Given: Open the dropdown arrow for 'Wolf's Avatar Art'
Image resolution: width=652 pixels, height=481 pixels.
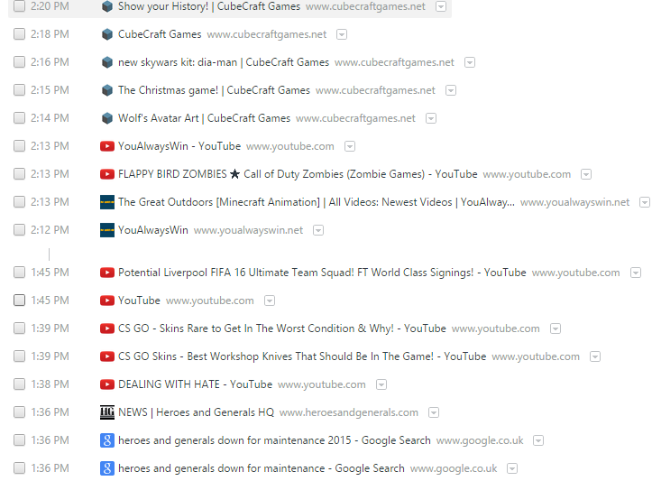Looking at the screenshot, I should (431, 118).
